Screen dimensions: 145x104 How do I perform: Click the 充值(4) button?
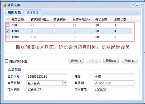point(129,61)
